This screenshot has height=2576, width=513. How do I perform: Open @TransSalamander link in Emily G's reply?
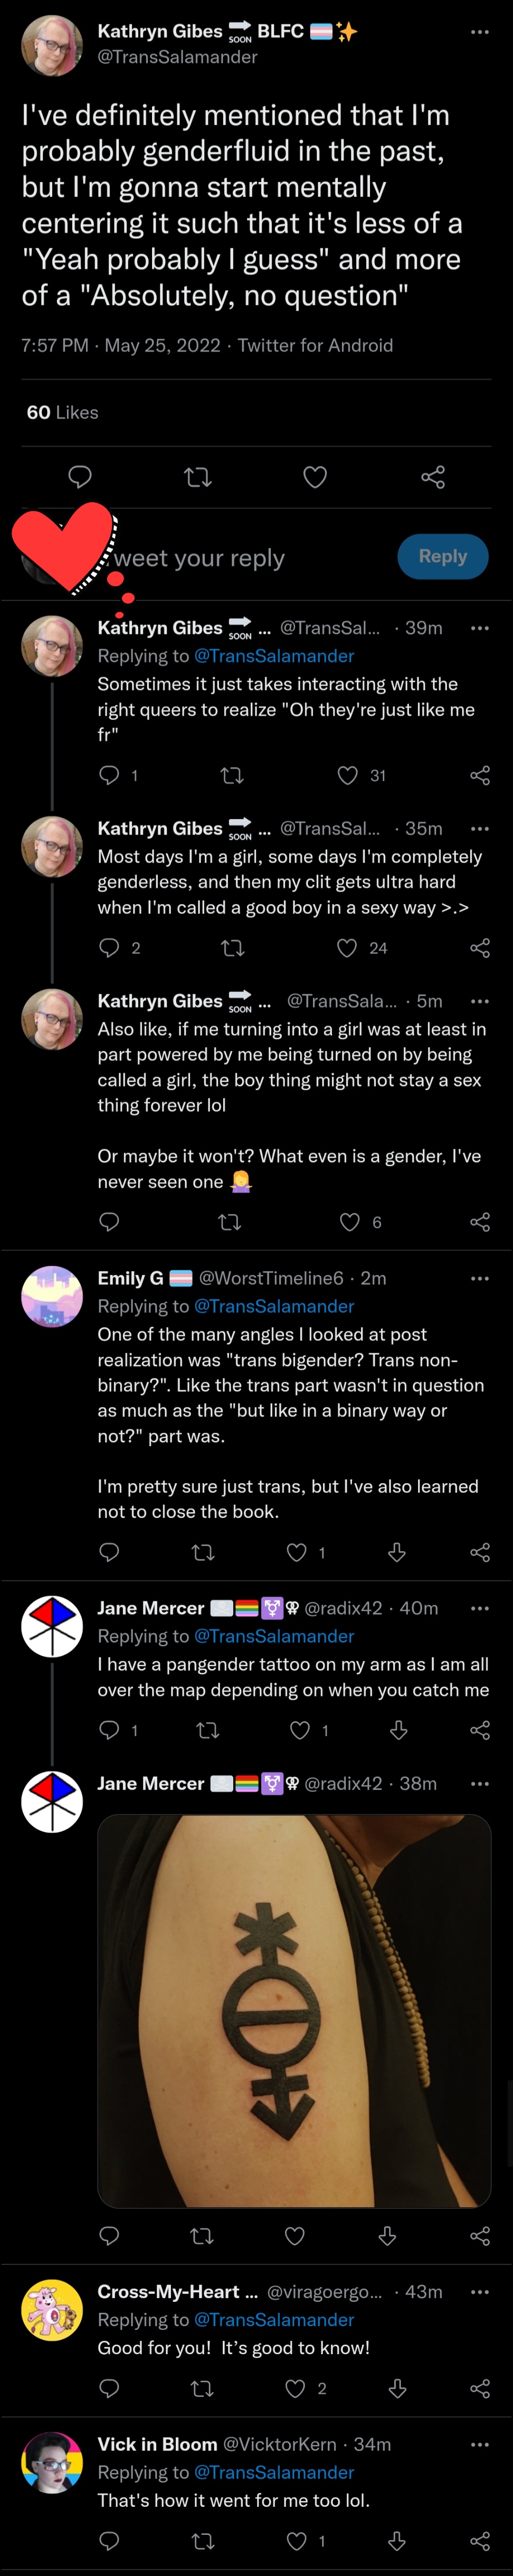coord(274,1306)
